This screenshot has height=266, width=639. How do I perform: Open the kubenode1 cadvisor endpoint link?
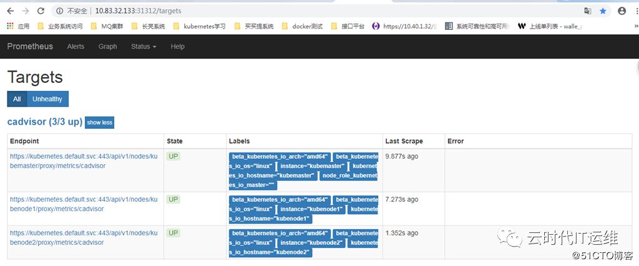[84, 204]
